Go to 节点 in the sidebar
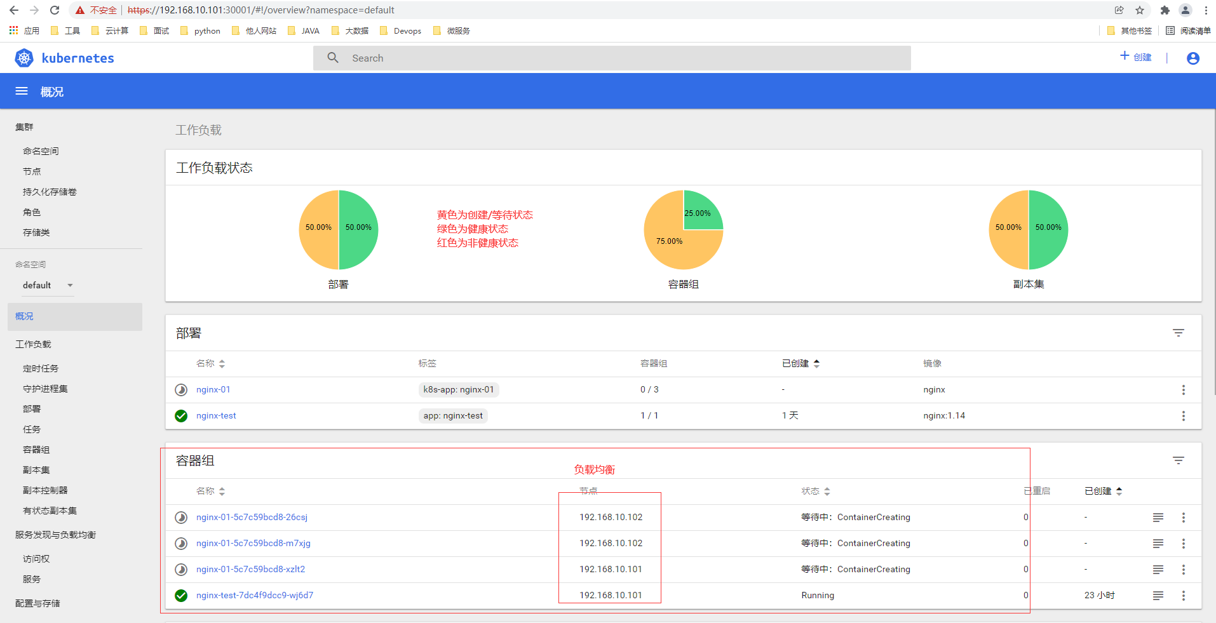The height and width of the screenshot is (623, 1216). coord(32,171)
